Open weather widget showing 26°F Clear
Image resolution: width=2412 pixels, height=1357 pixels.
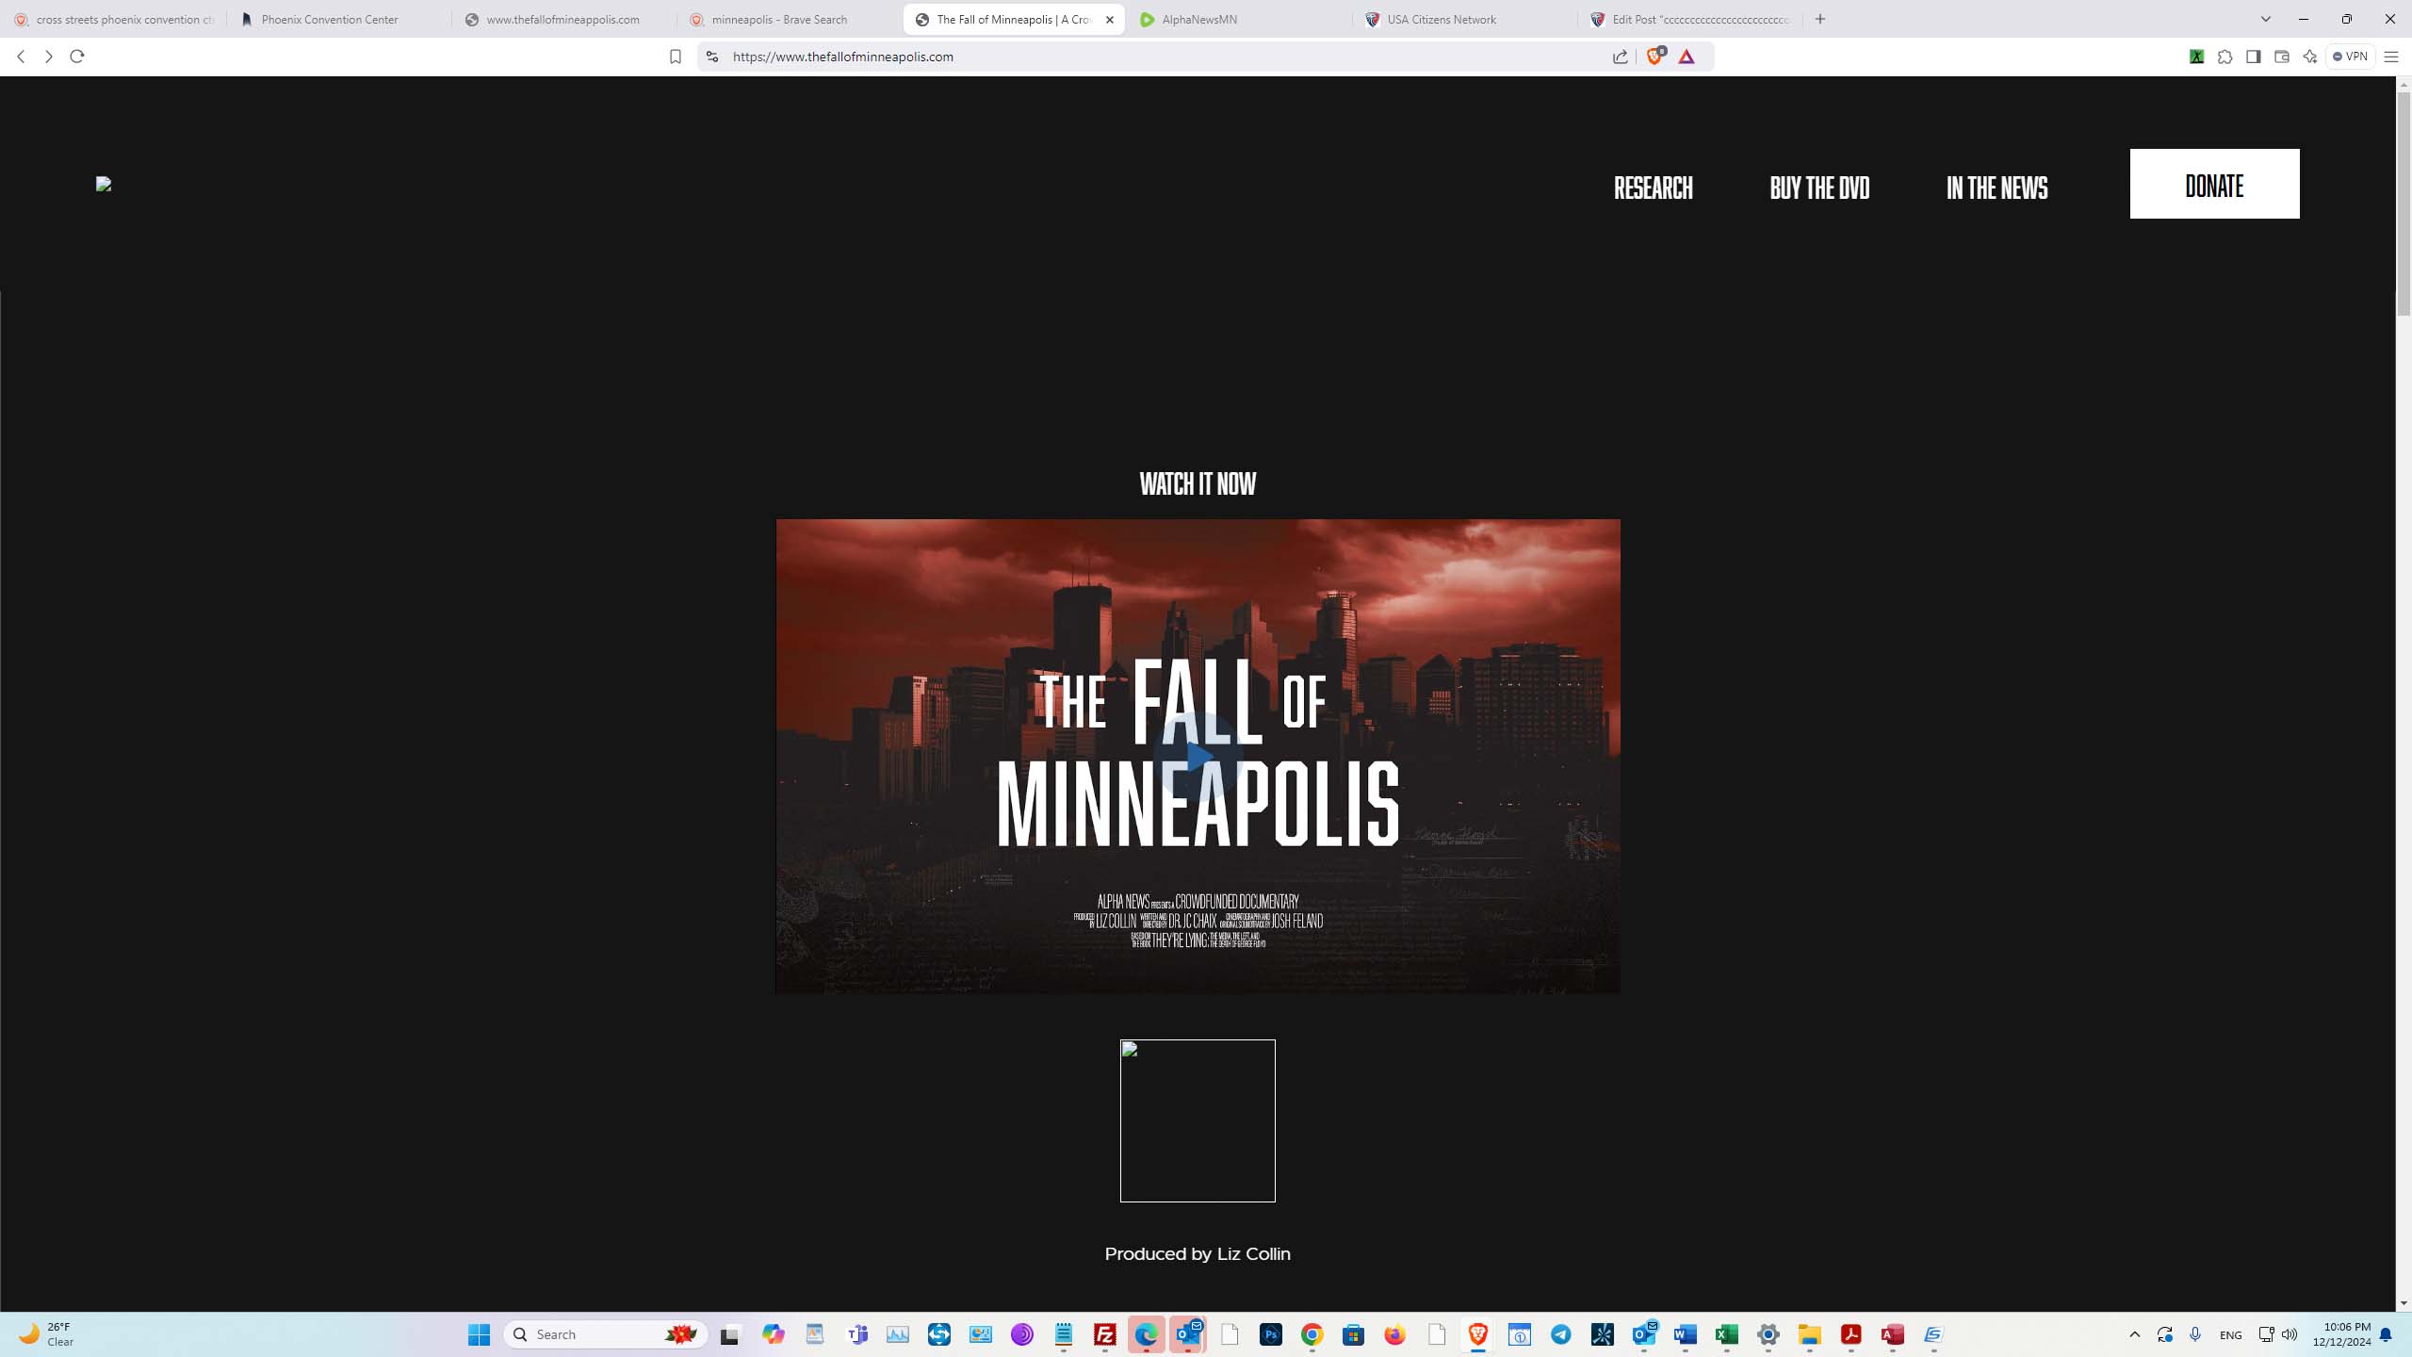click(47, 1334)
